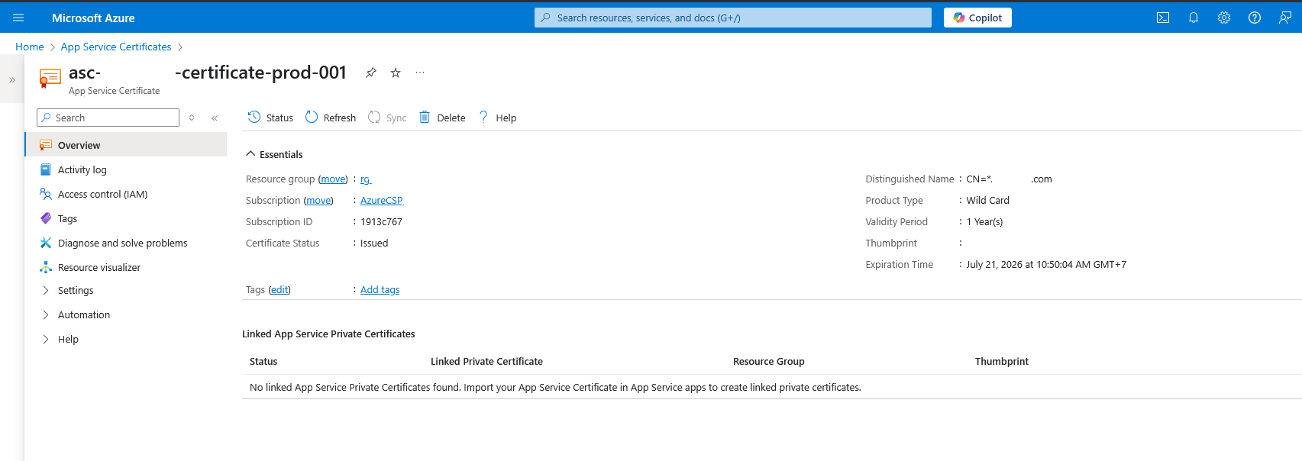1302x461 pixels.
Task: Select the Certificate Status value Issued
Action: [x=374, y=243]
